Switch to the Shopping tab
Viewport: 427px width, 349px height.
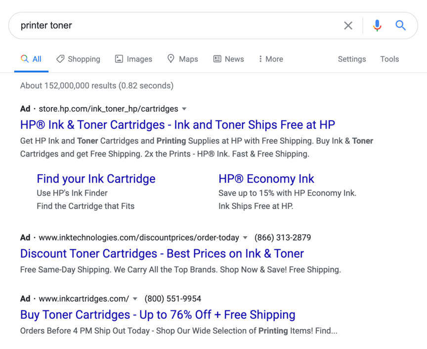pyautogui.click(x=78, y=59)
